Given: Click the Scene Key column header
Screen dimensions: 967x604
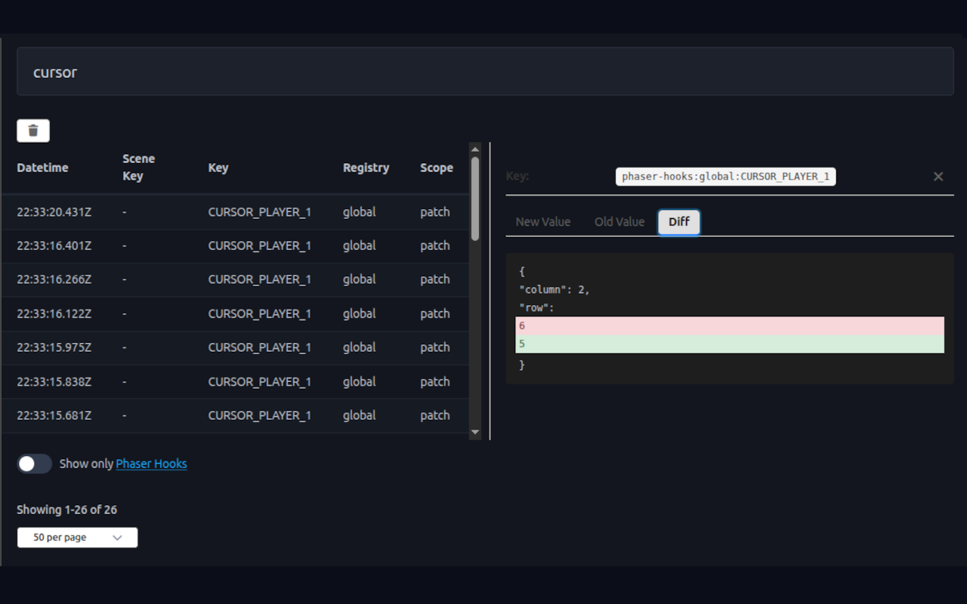Looking at the screenshot, I should [139, 168].
